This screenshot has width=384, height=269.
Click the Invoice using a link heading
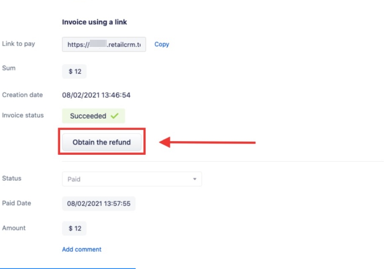point(94,22)
